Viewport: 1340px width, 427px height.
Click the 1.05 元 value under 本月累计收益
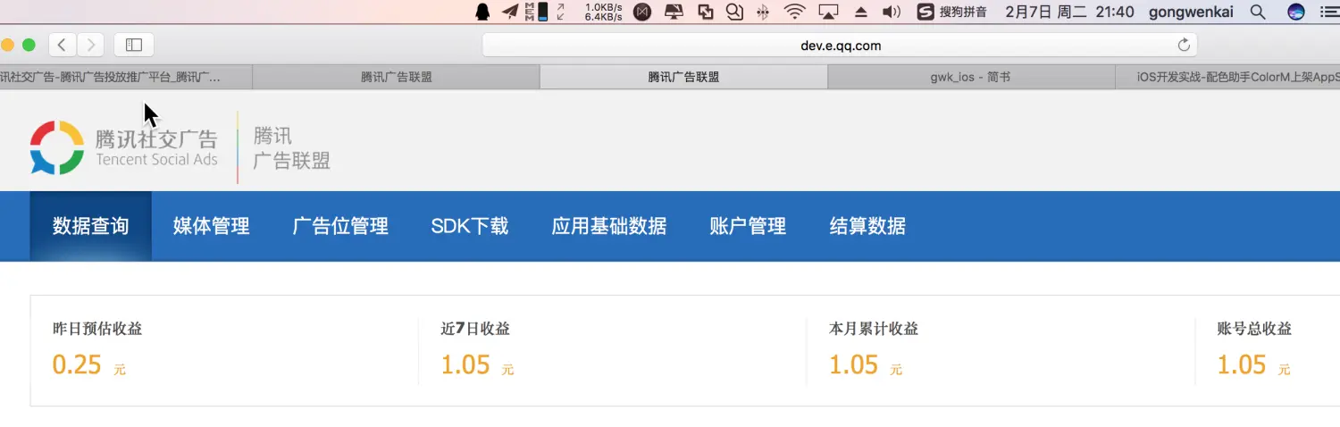tap(866, 364)
